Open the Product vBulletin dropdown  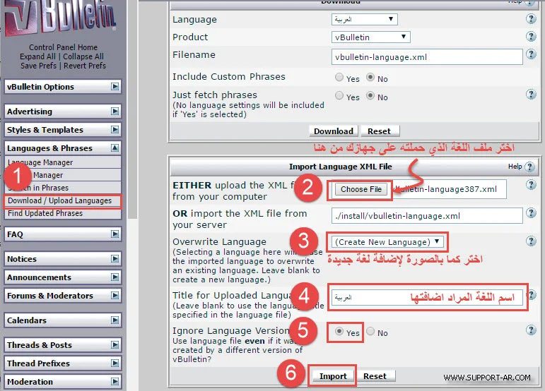coord(370,37)
